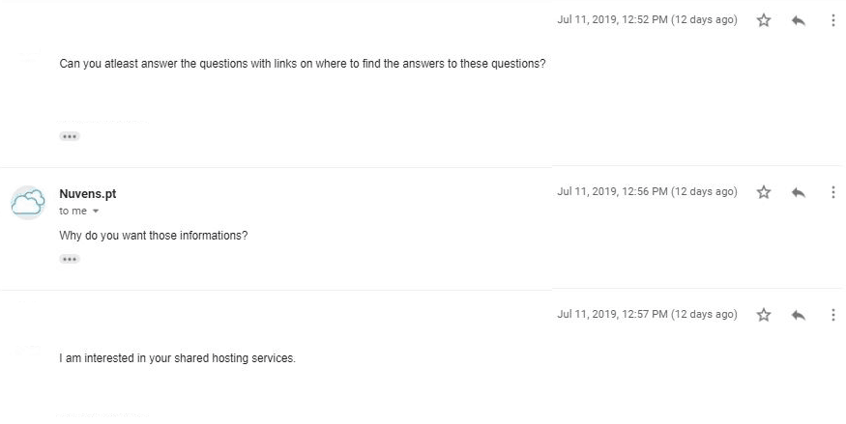Reply to the 12:52 PM message
846x424 pixels.
pos(799,20)
